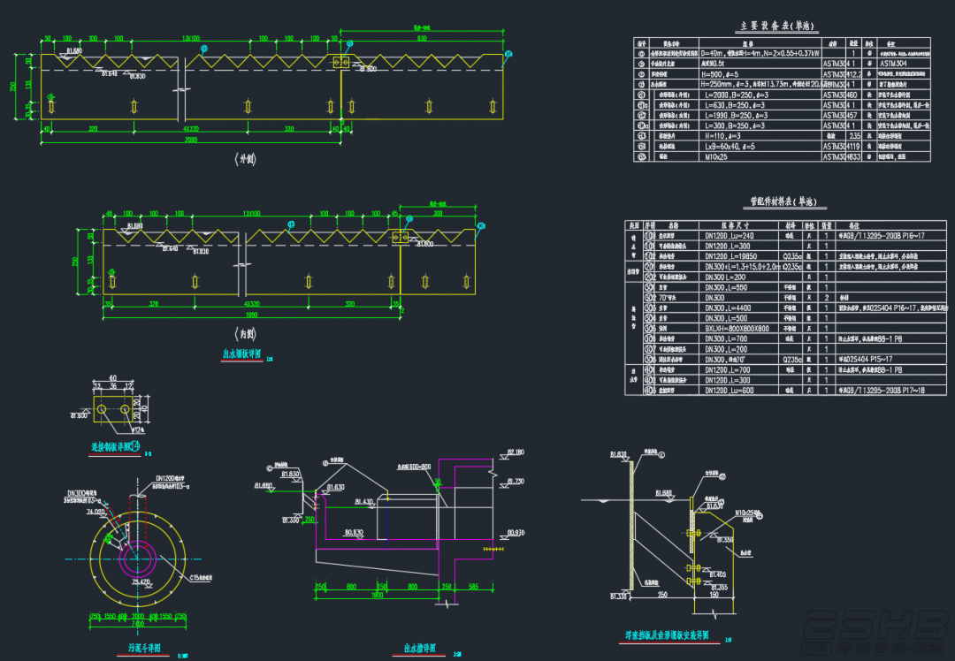Select the DN1200 pipe label on sludge hopper
This screenshot has width=955, height=661.
pos(169,479)
